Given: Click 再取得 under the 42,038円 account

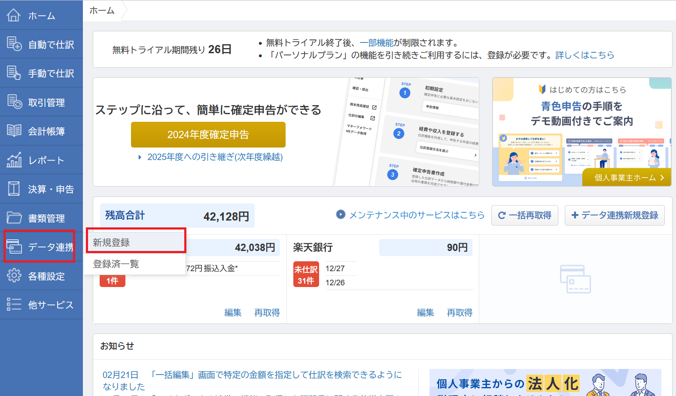Looking at the screenshot, I should (x=267, y=313).
